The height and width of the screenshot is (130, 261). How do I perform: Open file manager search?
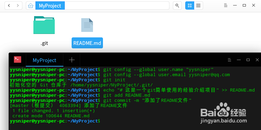coord(177,5)
